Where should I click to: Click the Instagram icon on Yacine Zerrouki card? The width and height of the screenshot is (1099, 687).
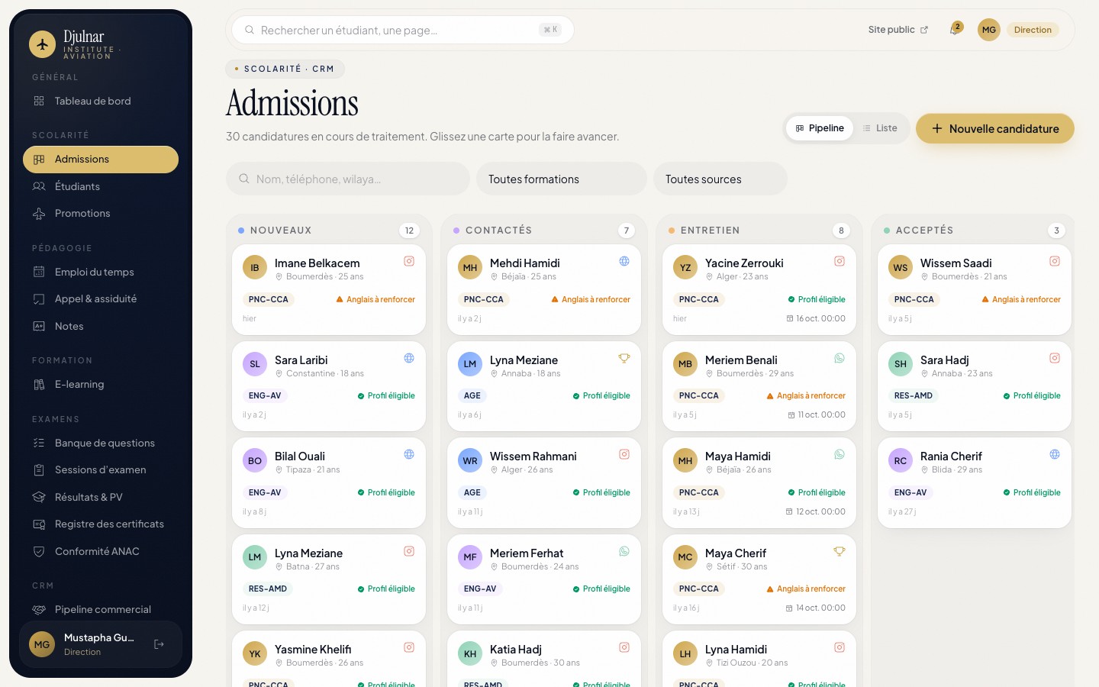(840, 261)
